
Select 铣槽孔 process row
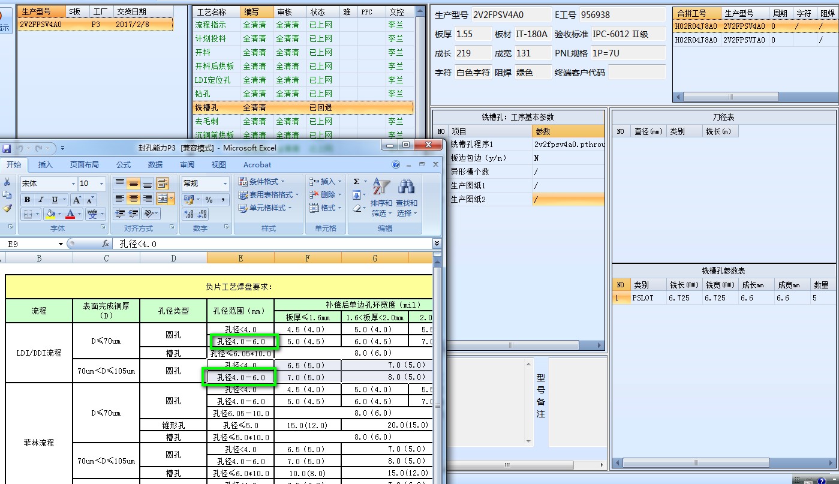303,107
